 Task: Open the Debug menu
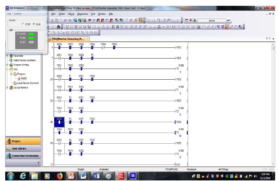tap(71, 14)
